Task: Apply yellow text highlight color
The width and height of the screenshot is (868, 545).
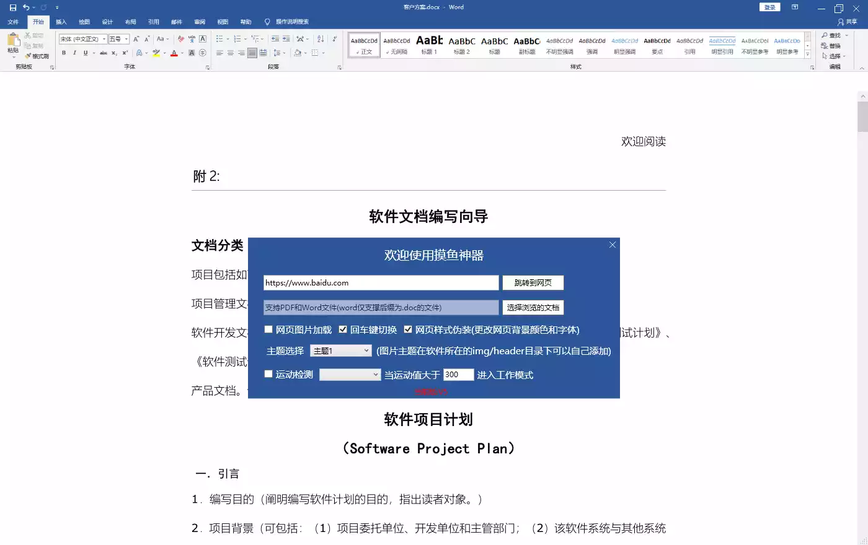Action: [156, 53]
